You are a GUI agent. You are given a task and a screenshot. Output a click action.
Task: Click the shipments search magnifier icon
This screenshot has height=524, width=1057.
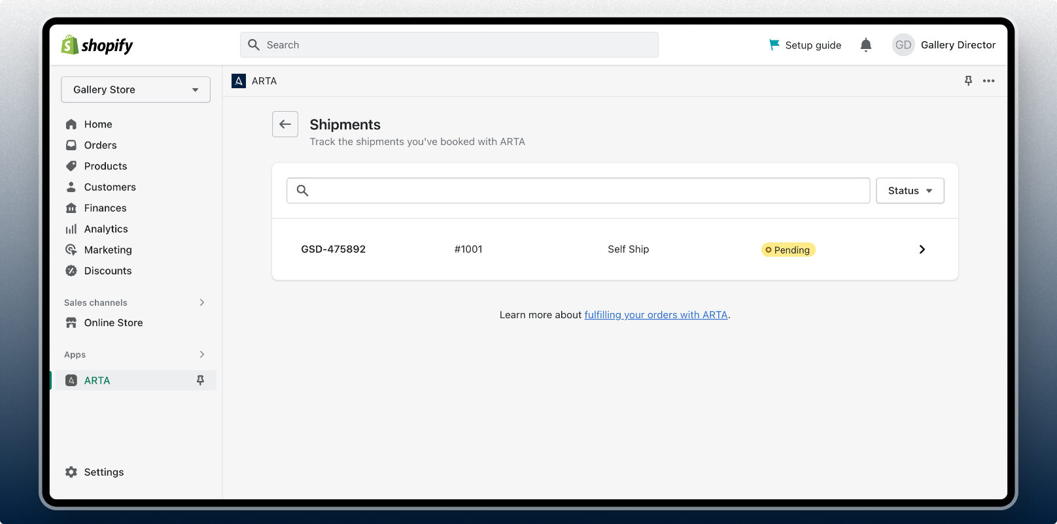[302, 191]
